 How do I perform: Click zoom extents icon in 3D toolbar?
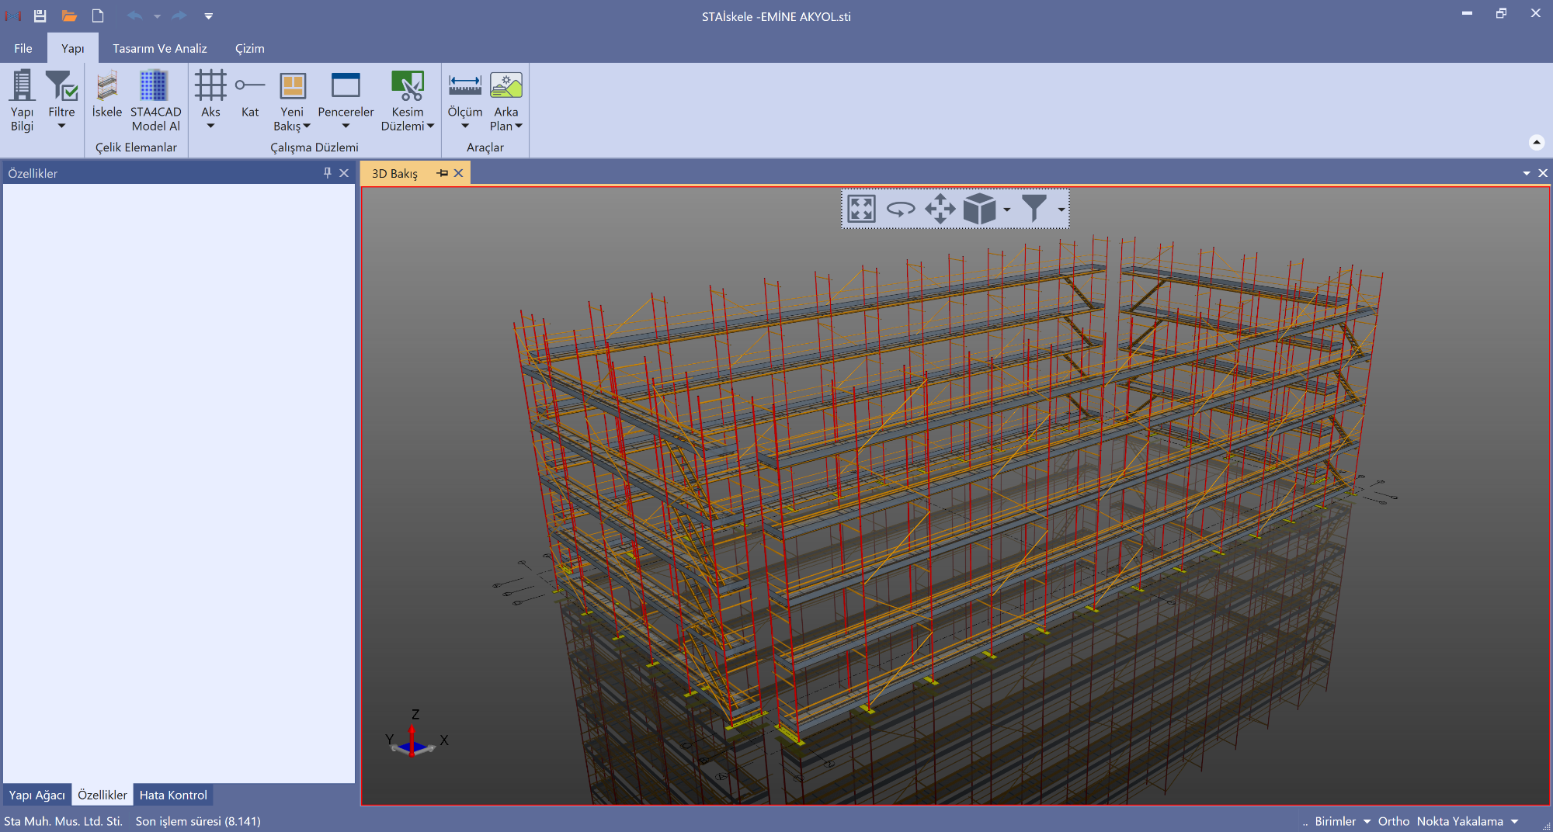point(861,209)
